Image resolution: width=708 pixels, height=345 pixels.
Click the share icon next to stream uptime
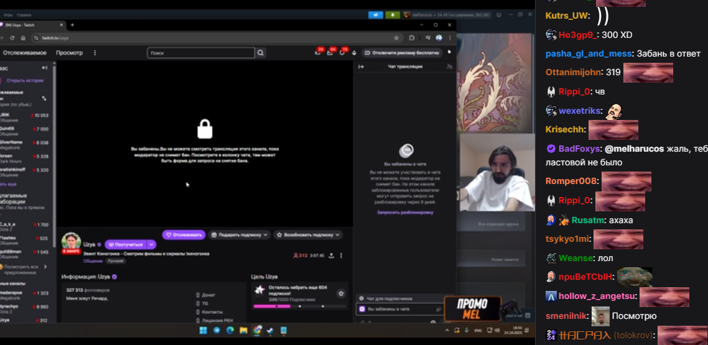[x=331, y=255]
